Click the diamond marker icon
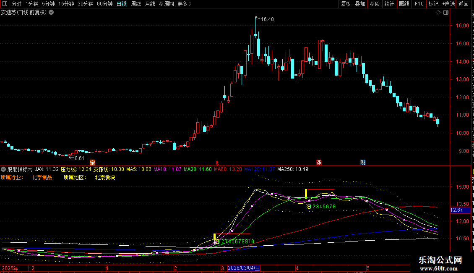Image resolution: width=474 pixels, height=273 pixels. 438,13
